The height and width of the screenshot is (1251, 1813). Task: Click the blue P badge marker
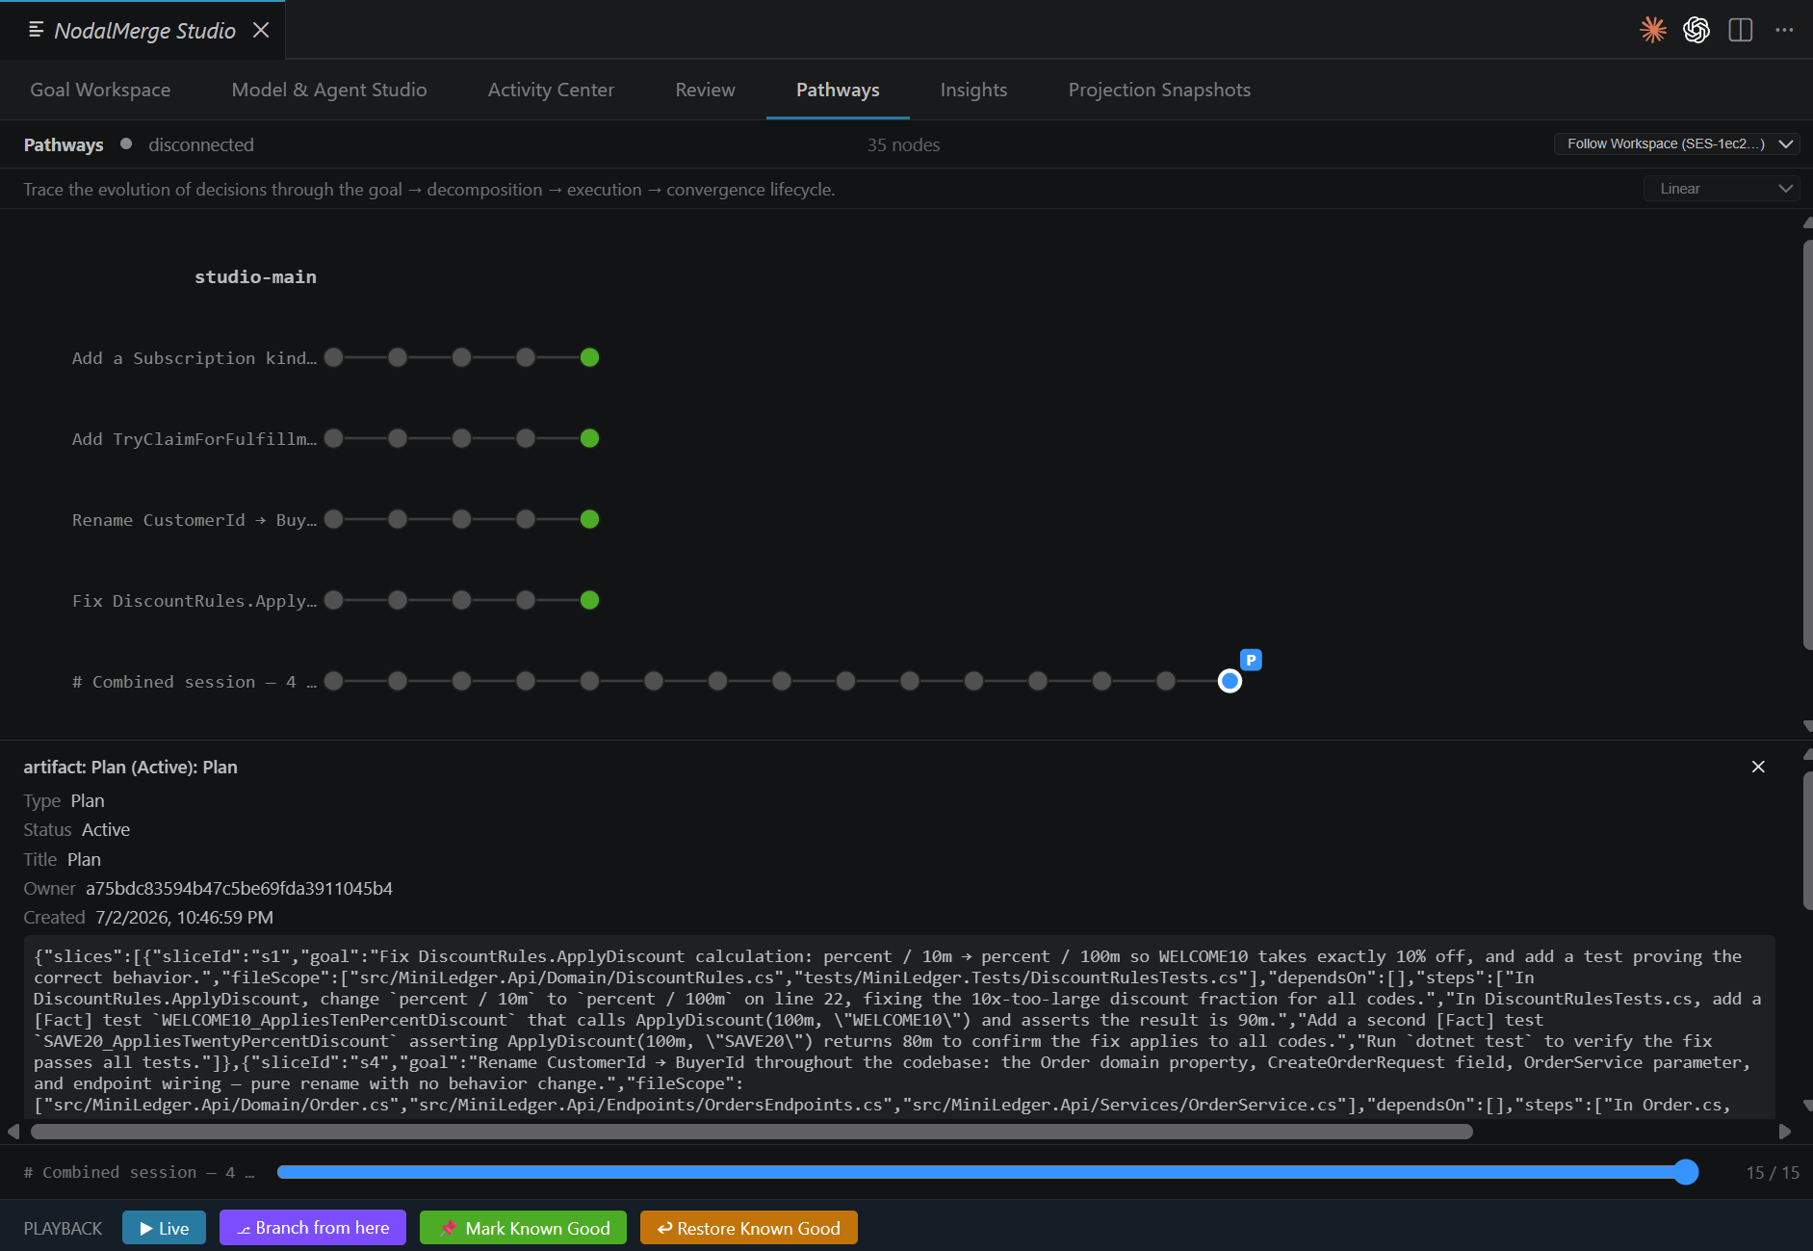(x=1251, y=660)
